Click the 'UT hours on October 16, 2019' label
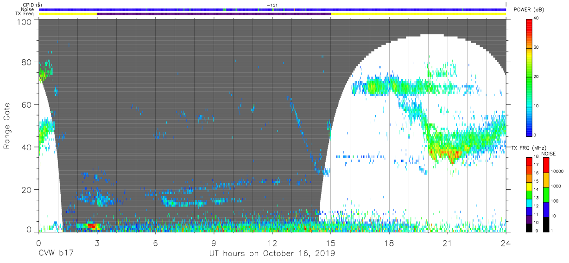 [272, 253]
